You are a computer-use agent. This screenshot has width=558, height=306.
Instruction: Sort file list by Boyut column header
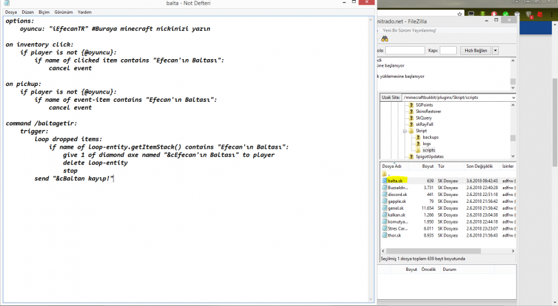pyautogui.click(x=428, y=166)
